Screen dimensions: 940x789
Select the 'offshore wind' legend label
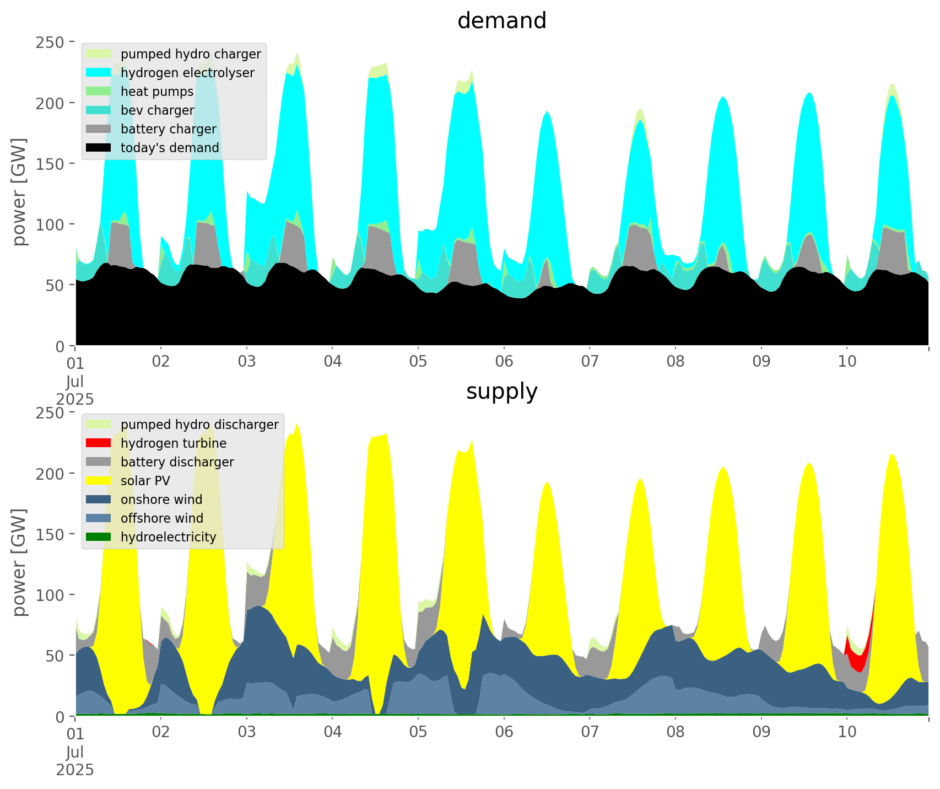point(161,518)
